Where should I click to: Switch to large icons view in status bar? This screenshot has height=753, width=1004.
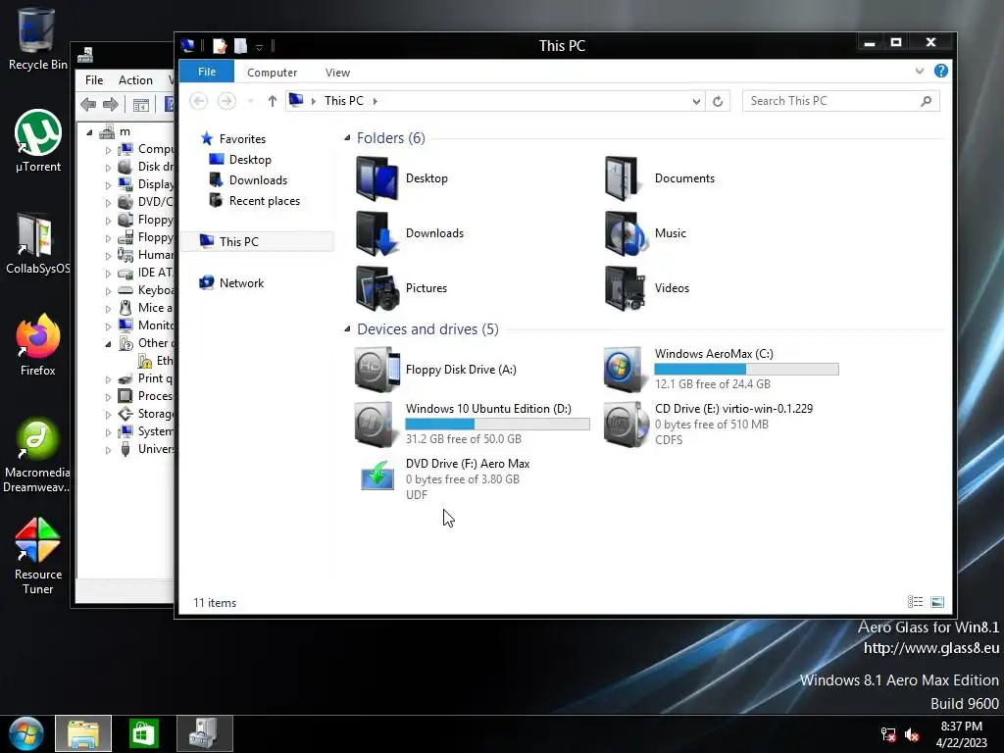[x=937, y=602]
